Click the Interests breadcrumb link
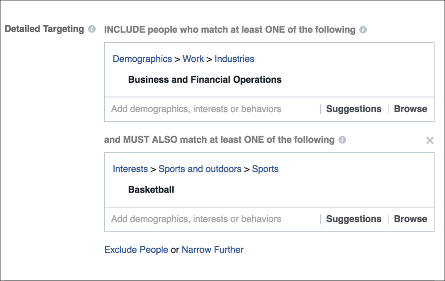This screenshot has width=445, height=281. (130, 169)
